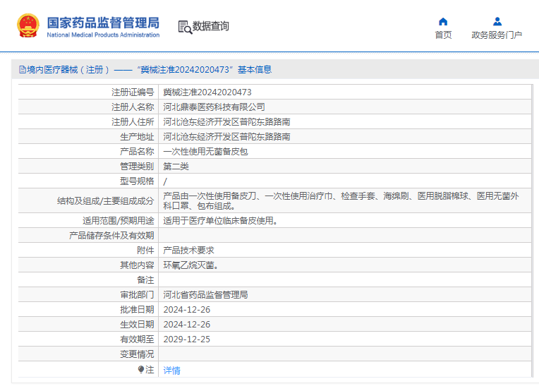Click the lightbulb icon beside 注
The image size is (539, 391).
[140, 369]
